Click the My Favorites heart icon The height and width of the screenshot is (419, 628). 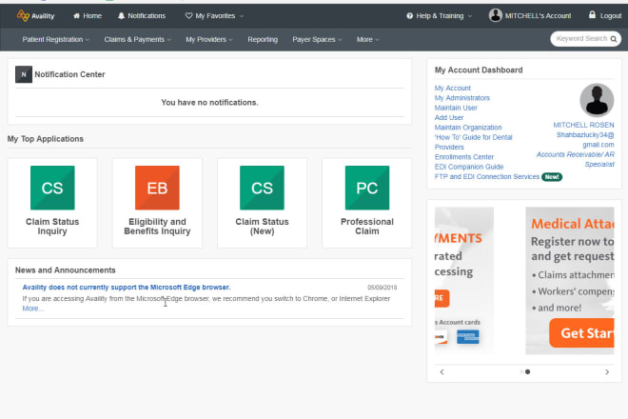[188, 15]
